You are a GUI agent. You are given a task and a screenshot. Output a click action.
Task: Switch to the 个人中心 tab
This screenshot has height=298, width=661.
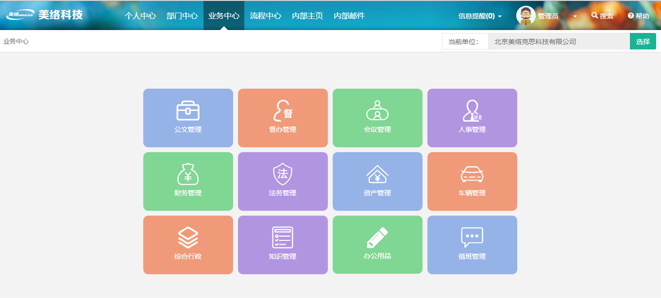(x=140, y=16)
